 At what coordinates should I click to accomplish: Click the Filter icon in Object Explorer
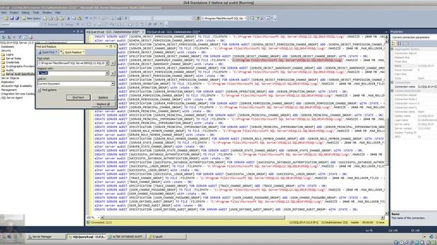[20, 37]
